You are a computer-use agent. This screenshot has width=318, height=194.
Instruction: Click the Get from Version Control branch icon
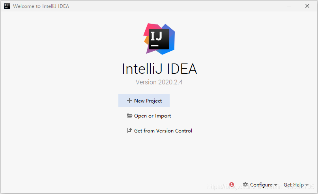pyautogui.click(x=129, y=131)
